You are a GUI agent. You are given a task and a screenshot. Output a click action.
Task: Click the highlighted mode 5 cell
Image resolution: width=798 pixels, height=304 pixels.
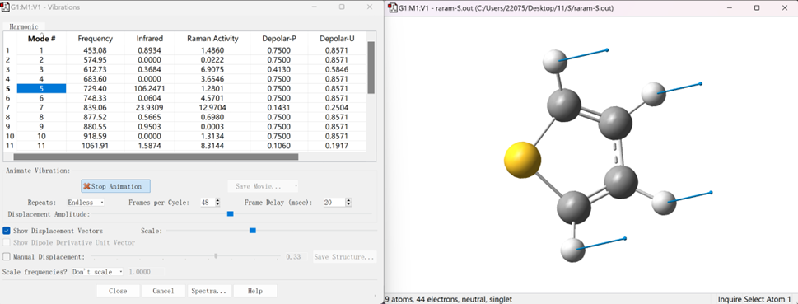coord(42,89)
